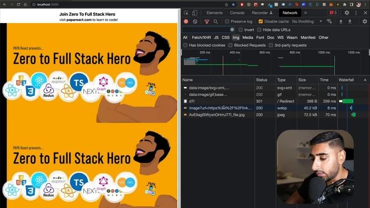Filter requests by WS
Screen dimensions: 370x208
click(280, 38)
